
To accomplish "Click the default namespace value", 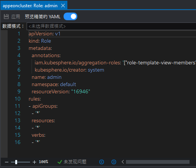I will click(68, 85).
